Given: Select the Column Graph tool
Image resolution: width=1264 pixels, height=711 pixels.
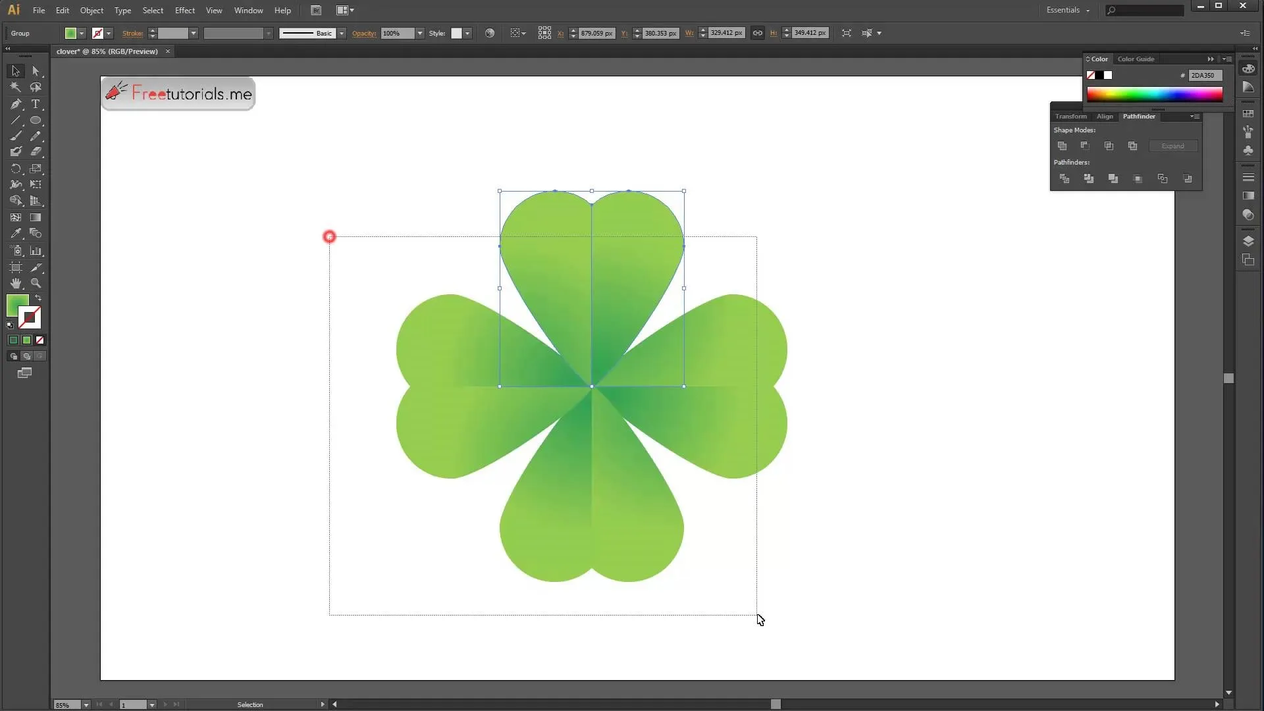Looking at the screenshot, I should (36, 251).
